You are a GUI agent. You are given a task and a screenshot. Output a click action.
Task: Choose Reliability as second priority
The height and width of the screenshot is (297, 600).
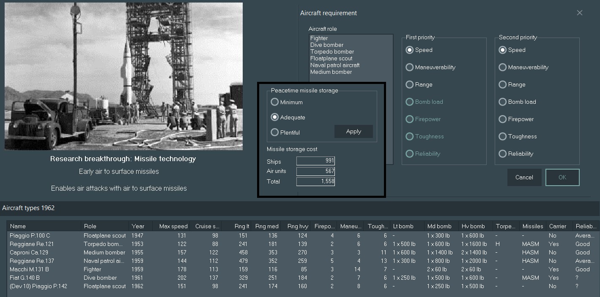(x=517, y=154)
